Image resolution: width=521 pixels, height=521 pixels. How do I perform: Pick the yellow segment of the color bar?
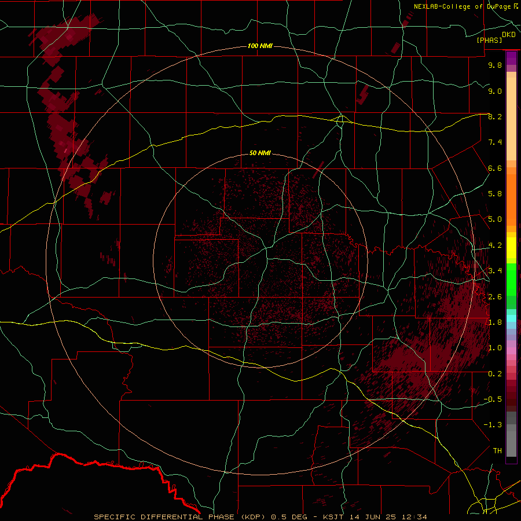point(511,248)
